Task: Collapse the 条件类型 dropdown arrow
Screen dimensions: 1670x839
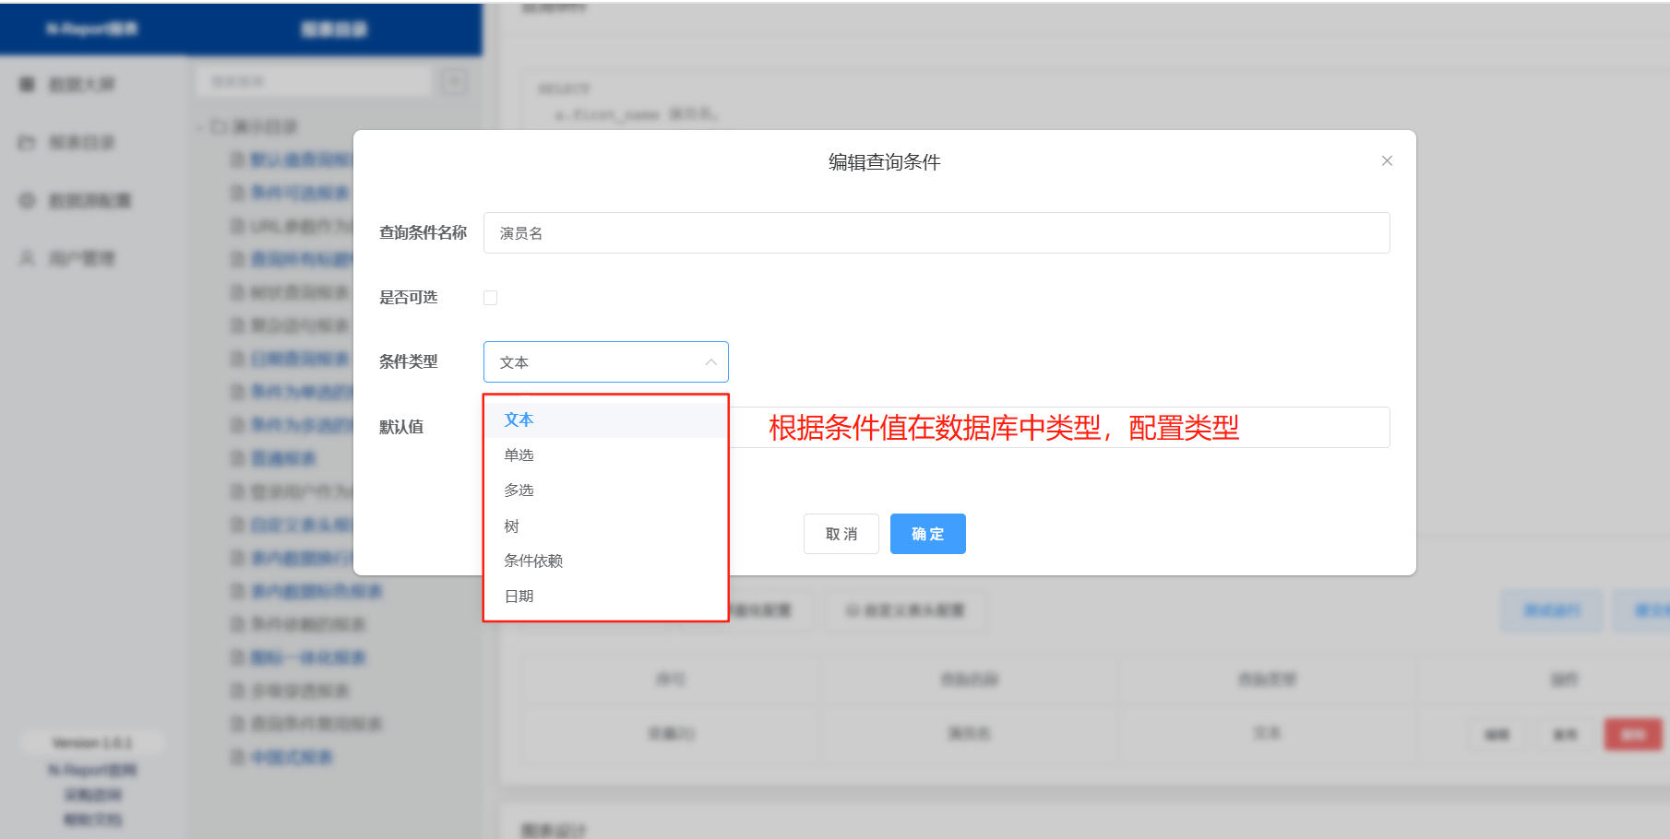Action: pos(710,362)
